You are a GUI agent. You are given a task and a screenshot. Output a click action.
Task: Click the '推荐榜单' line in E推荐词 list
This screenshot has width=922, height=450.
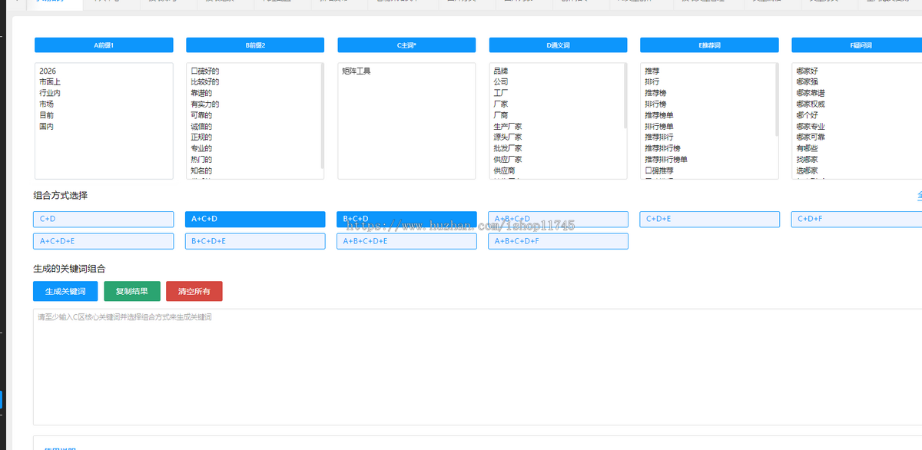[x=659, y=115]
